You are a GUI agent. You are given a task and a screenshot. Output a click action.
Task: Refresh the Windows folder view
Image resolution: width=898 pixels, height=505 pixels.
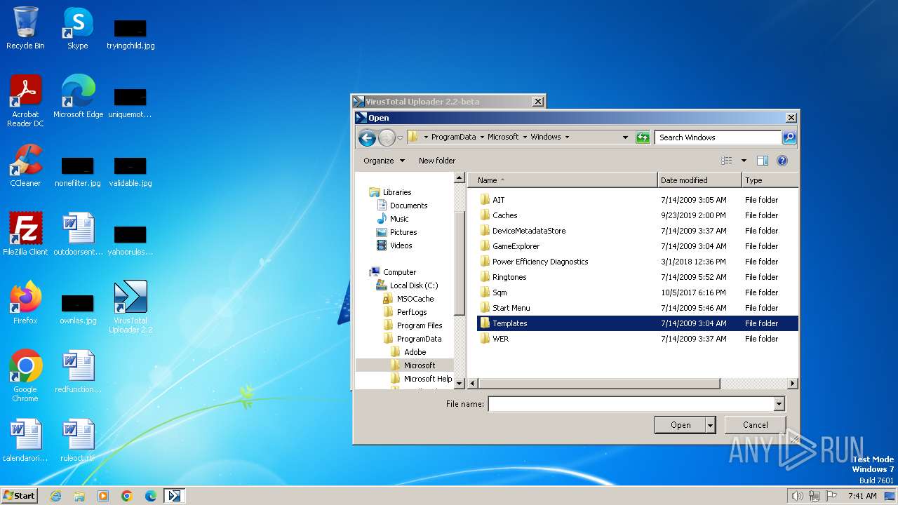tap(643, 137)
